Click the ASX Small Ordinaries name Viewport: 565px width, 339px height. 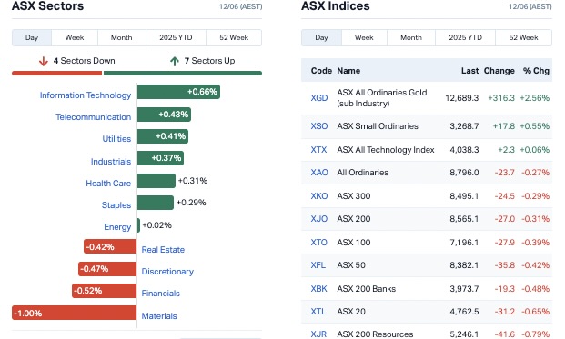(x=378, y=126)
